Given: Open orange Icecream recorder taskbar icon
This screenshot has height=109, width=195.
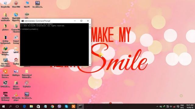Looking at the screenshot, I should tap(73, 106).
